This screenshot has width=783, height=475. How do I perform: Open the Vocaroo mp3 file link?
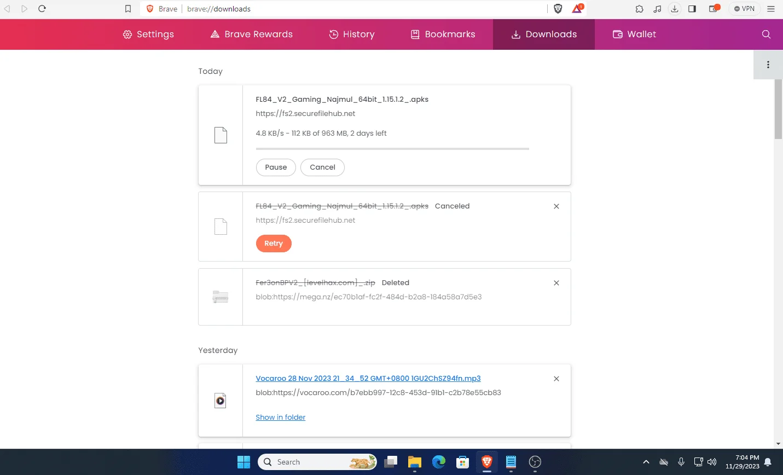pos(368,378)
